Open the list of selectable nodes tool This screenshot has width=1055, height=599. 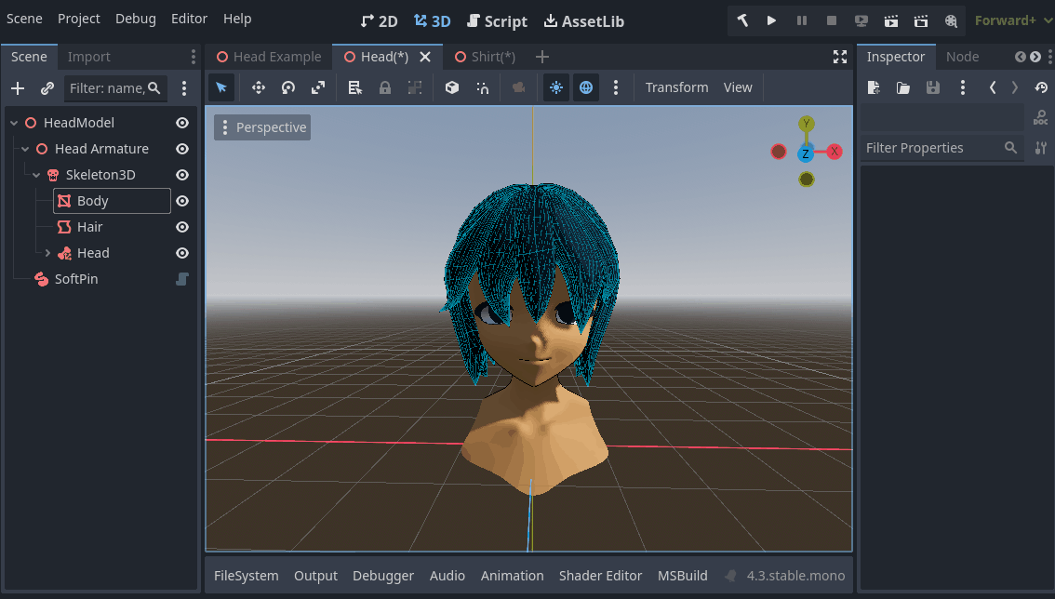coord(354,87)
